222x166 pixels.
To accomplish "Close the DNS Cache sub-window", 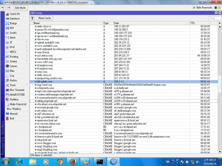I will (x=220, y=13).
